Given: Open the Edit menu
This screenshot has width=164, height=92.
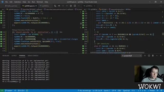Looking at the screenshot, I should tap(11, 2).
